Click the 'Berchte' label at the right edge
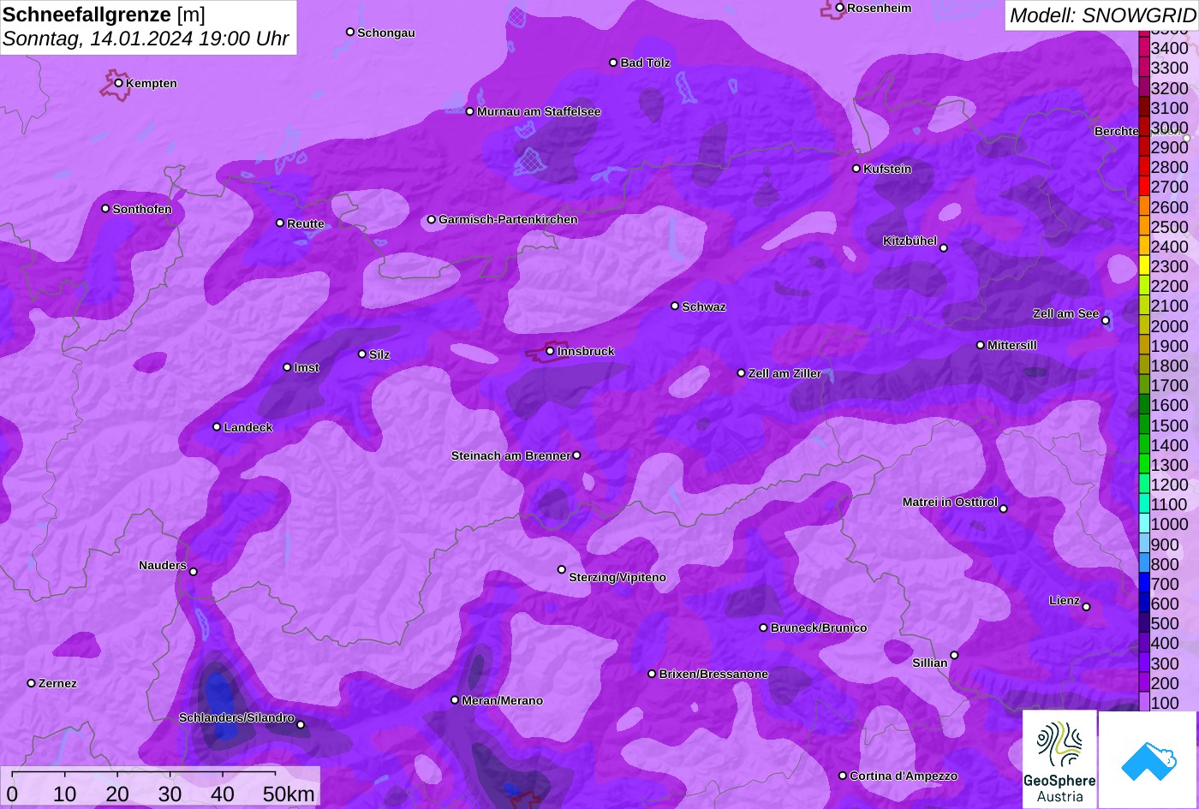 coord(1117,131)
